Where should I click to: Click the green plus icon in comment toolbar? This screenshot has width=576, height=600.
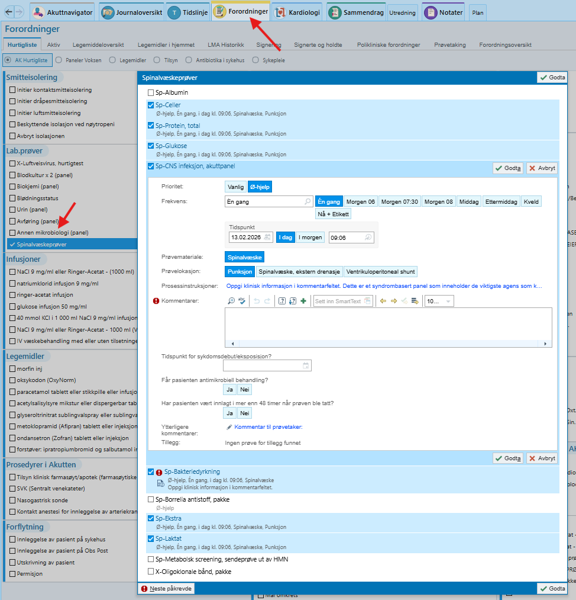point(303,301)
